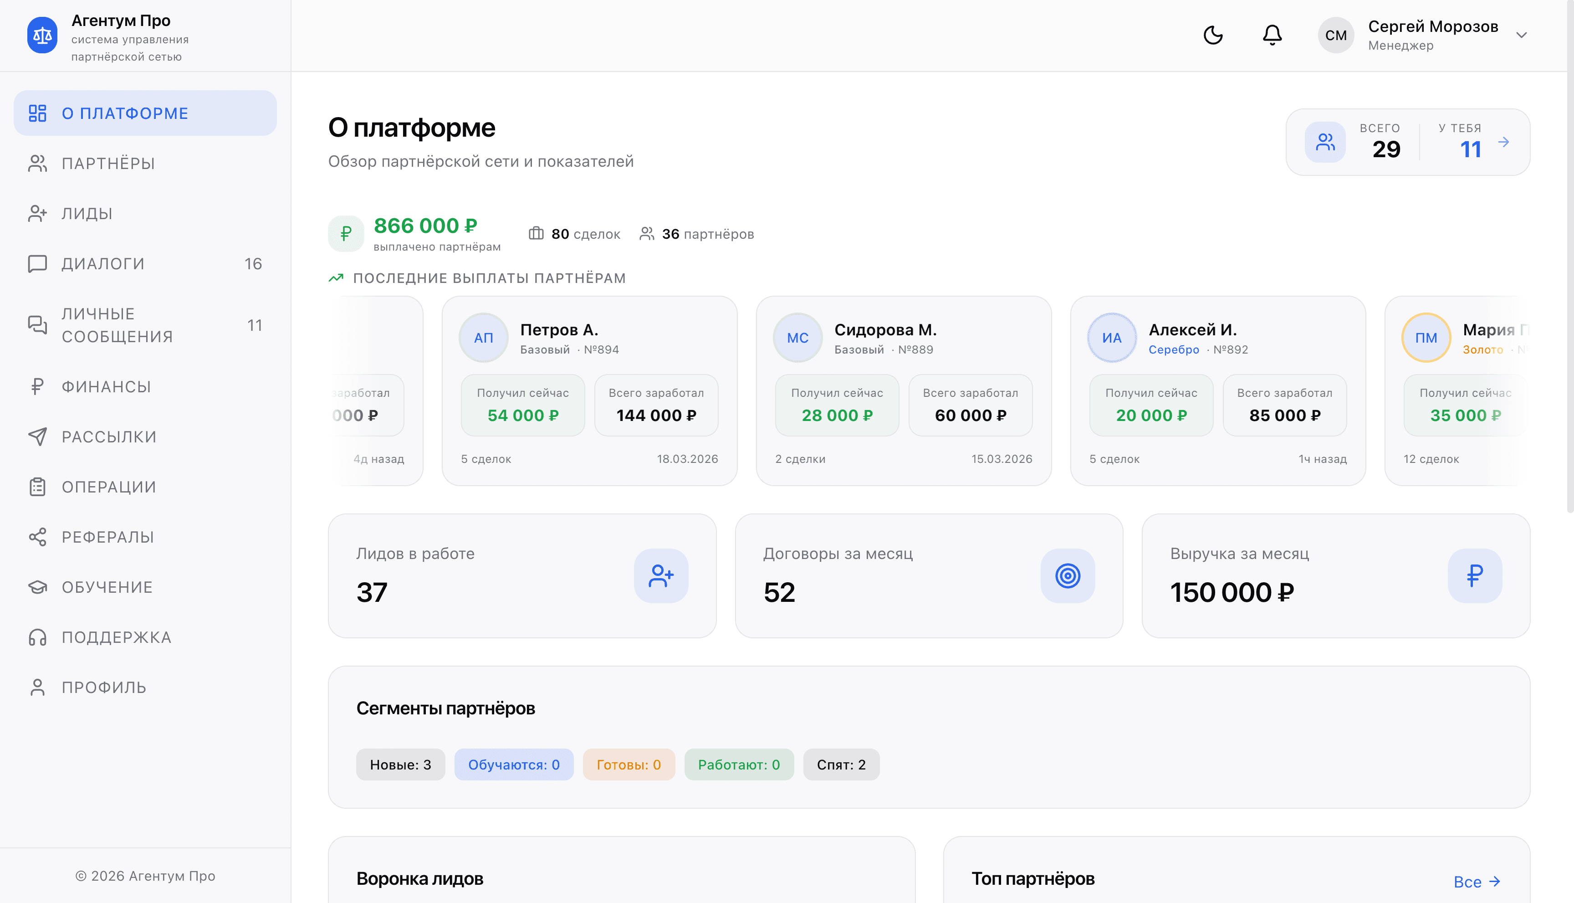The height and width of the screenshot is (903, 1574).
Task: Click the Выручка value 150 000 ₽
Action: (x=1232, y=592)
